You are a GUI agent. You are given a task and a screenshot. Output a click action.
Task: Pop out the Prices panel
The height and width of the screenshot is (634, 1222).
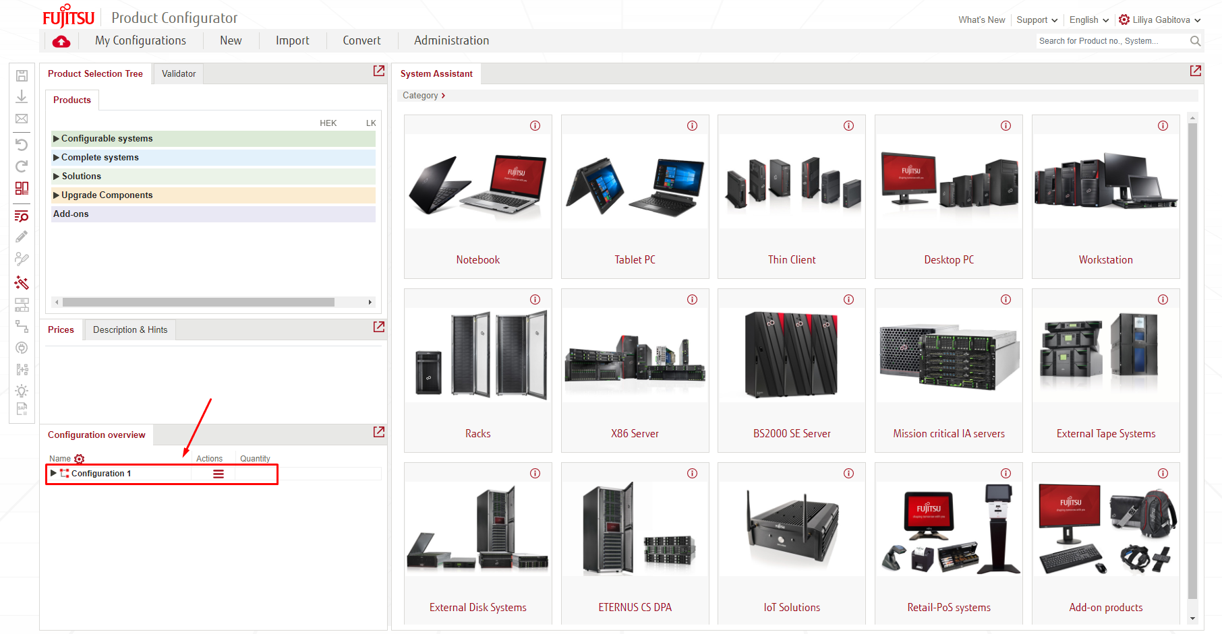379,327
